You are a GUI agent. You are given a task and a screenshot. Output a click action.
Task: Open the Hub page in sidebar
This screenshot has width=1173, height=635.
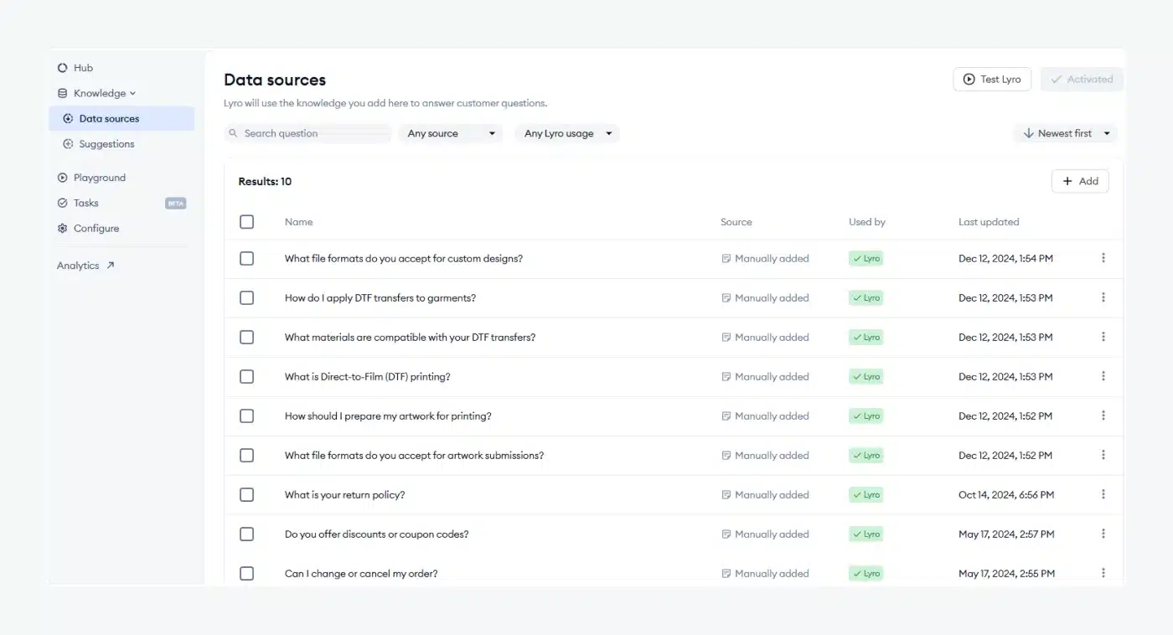click(x=83, y=68)
